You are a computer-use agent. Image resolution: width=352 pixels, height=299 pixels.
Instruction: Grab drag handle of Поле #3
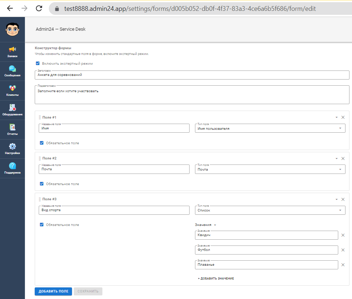[x=40, y=199]
